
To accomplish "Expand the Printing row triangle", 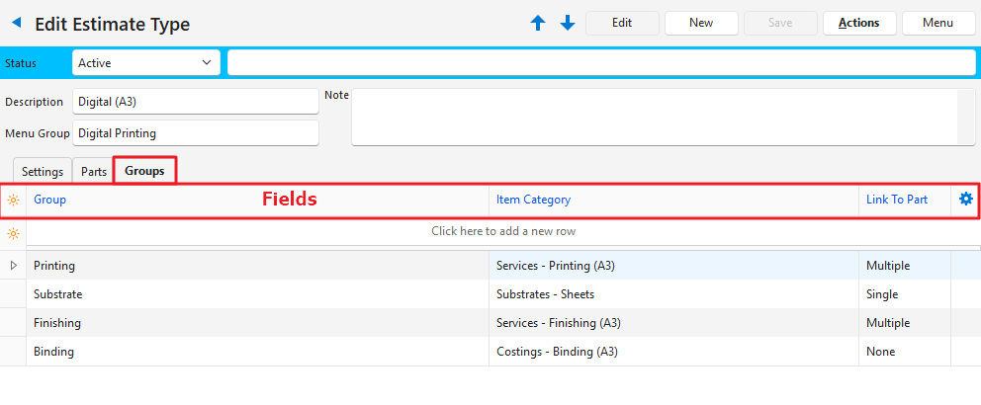I will click(13, 266).
